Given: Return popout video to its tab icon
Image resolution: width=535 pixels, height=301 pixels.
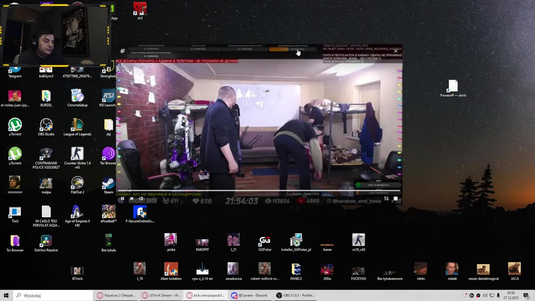Looking at the screenshot, I should (122, 51).
